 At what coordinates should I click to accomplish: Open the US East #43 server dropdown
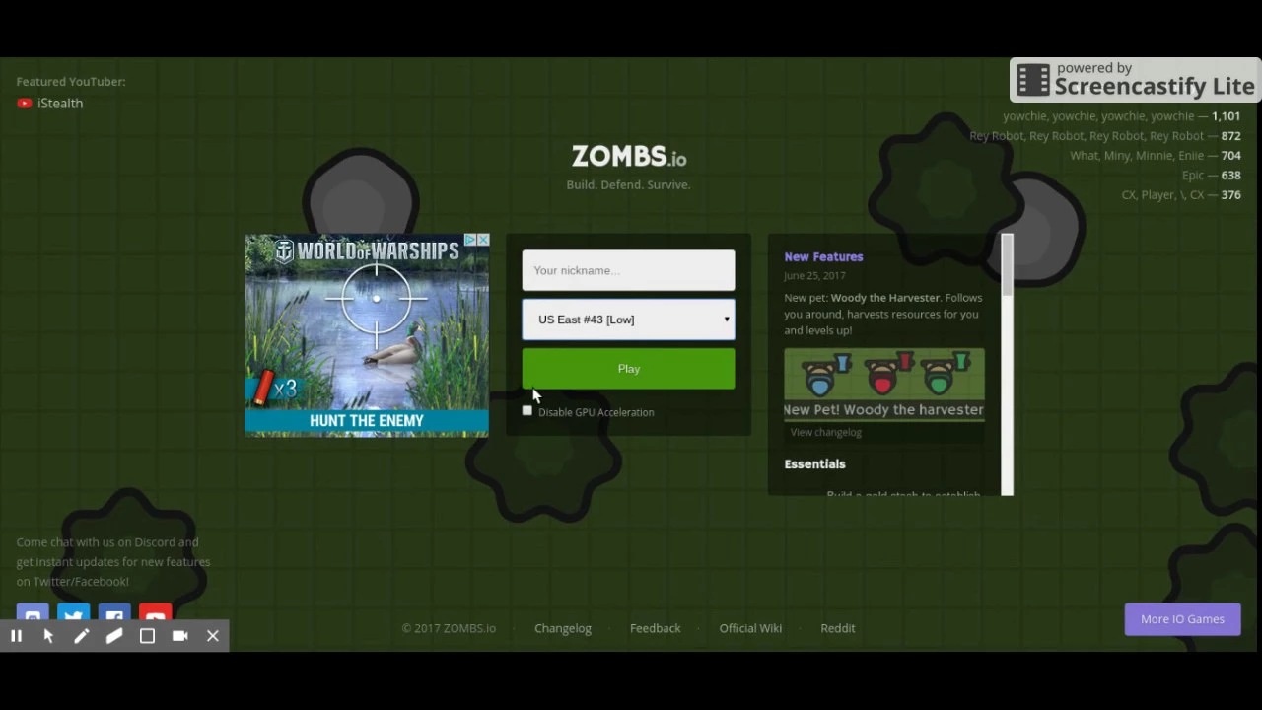(628, 319)
